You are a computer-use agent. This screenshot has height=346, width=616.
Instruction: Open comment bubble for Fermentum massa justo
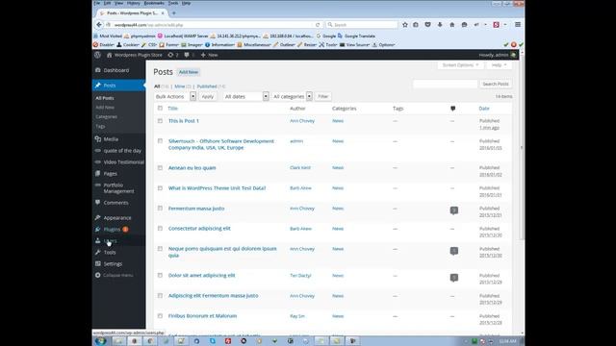pos(453,210)
